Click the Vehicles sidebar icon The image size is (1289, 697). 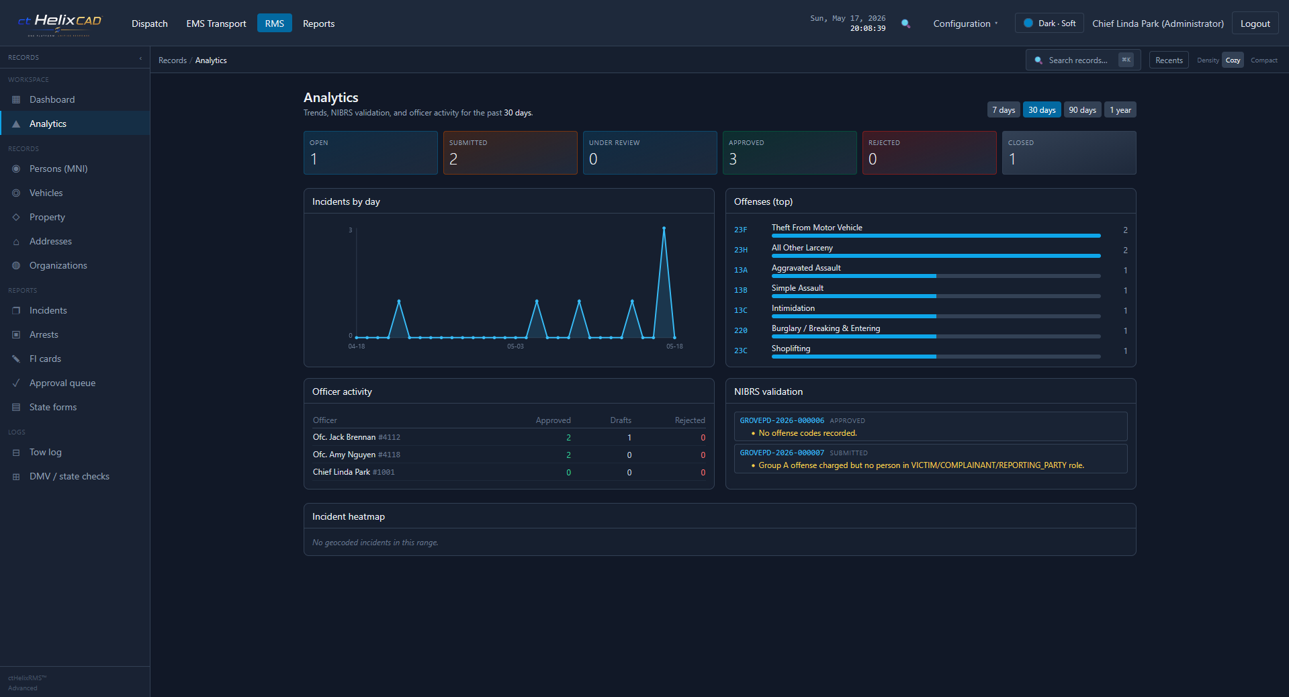tap(16, 193)
